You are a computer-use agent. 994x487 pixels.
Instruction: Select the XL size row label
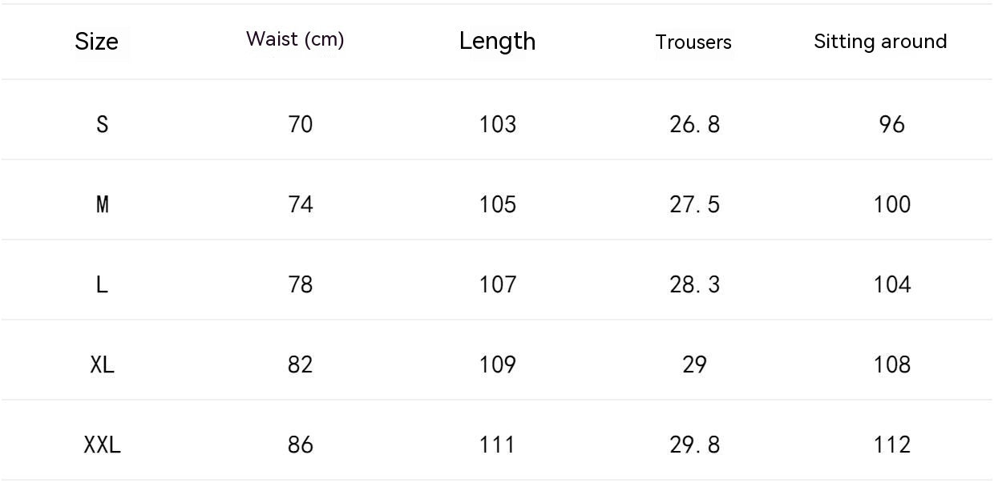(102, 365)
